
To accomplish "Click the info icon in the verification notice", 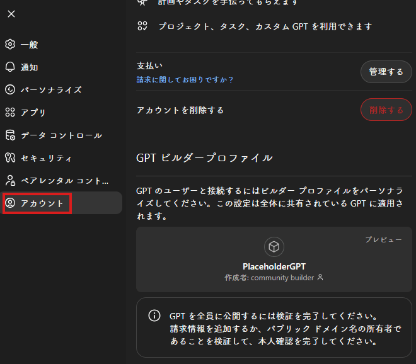I will pos(154,316).
